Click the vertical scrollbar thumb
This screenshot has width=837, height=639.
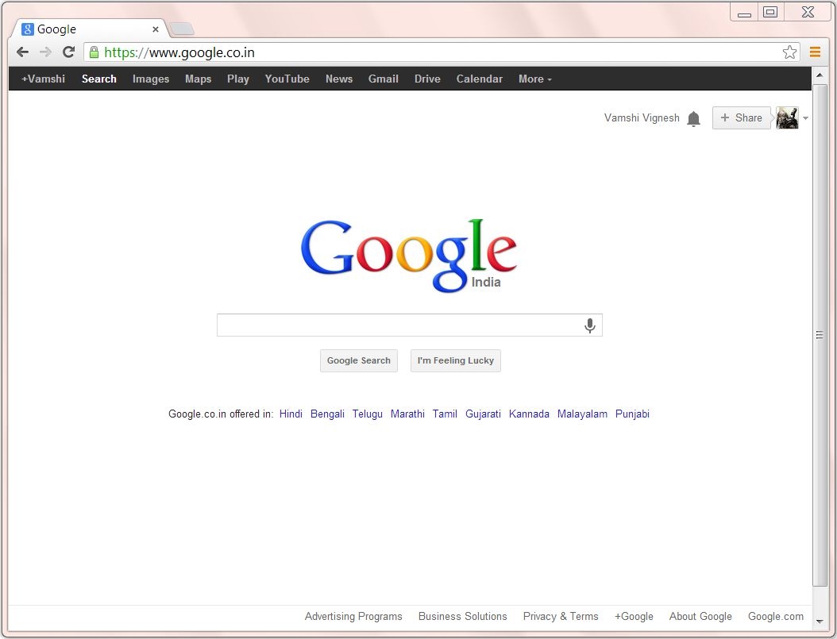click(820, 334)
